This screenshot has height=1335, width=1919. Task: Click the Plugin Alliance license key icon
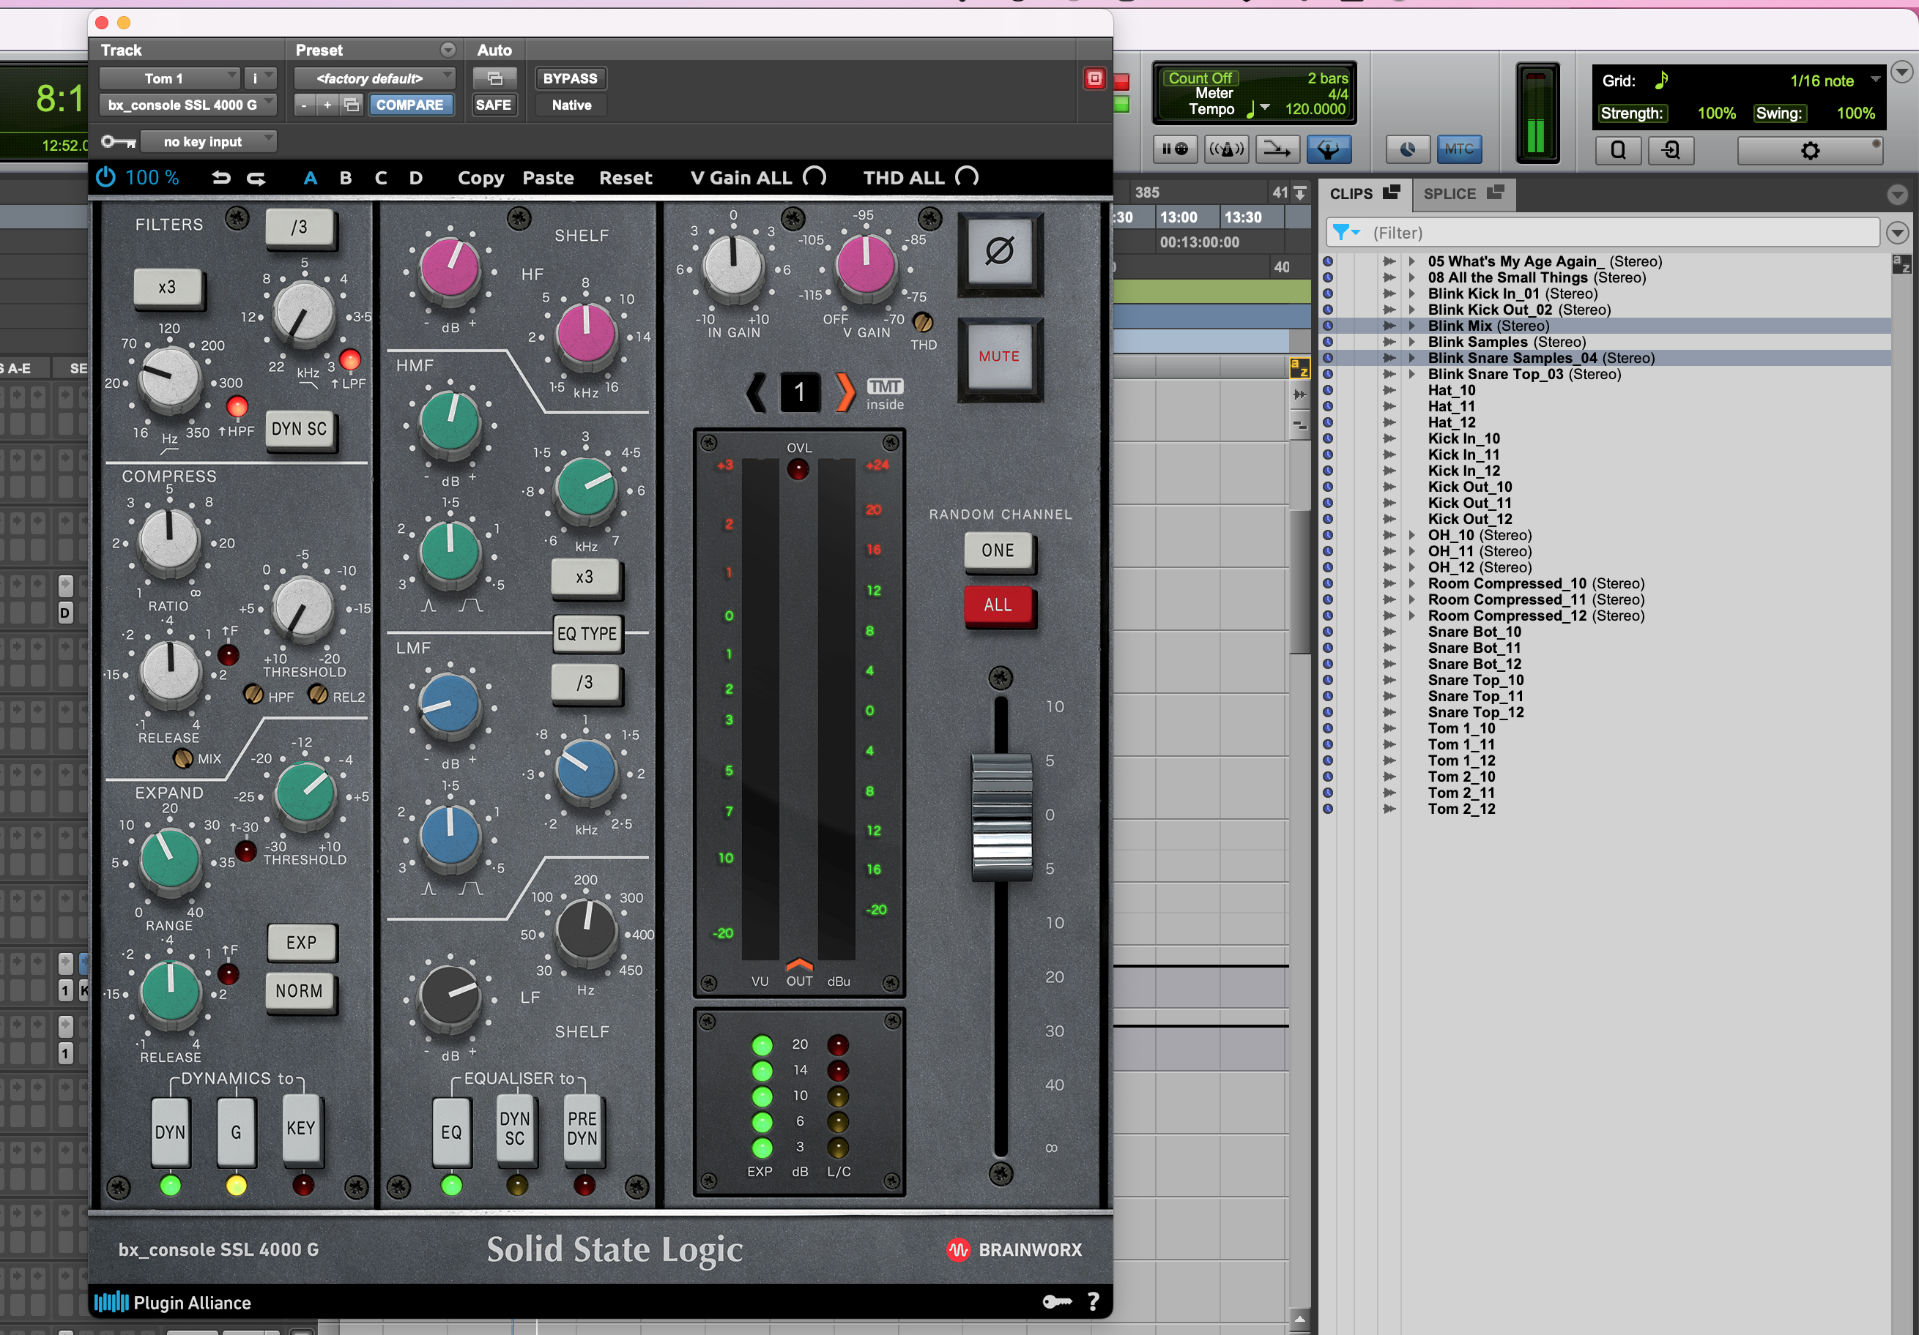[x=1058, y=1301]
